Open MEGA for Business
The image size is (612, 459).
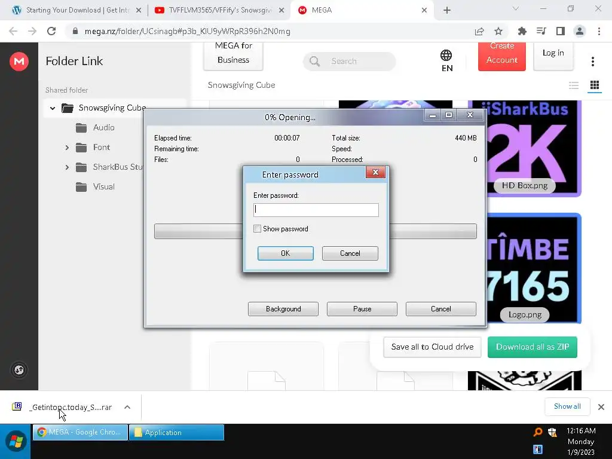(x=234, y=56)
